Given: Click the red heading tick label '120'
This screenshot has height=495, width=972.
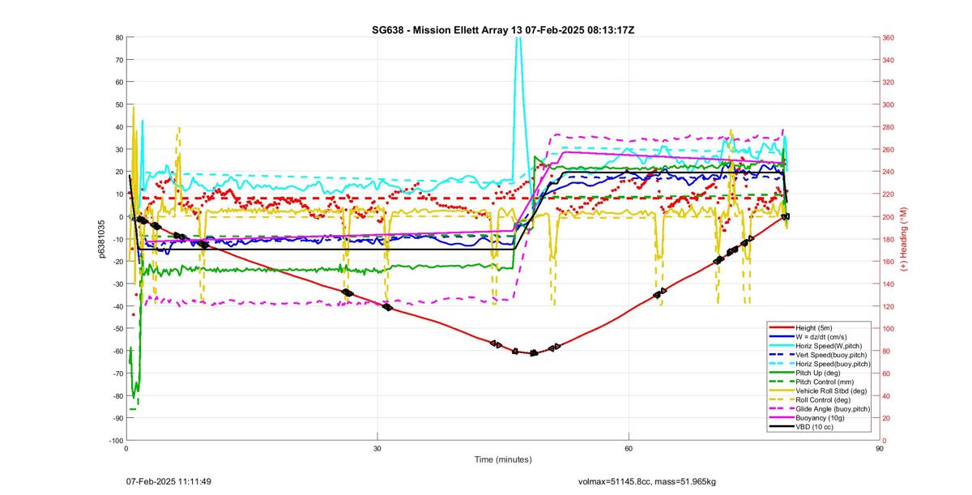Looking at the screenshot, I should 889,306.
